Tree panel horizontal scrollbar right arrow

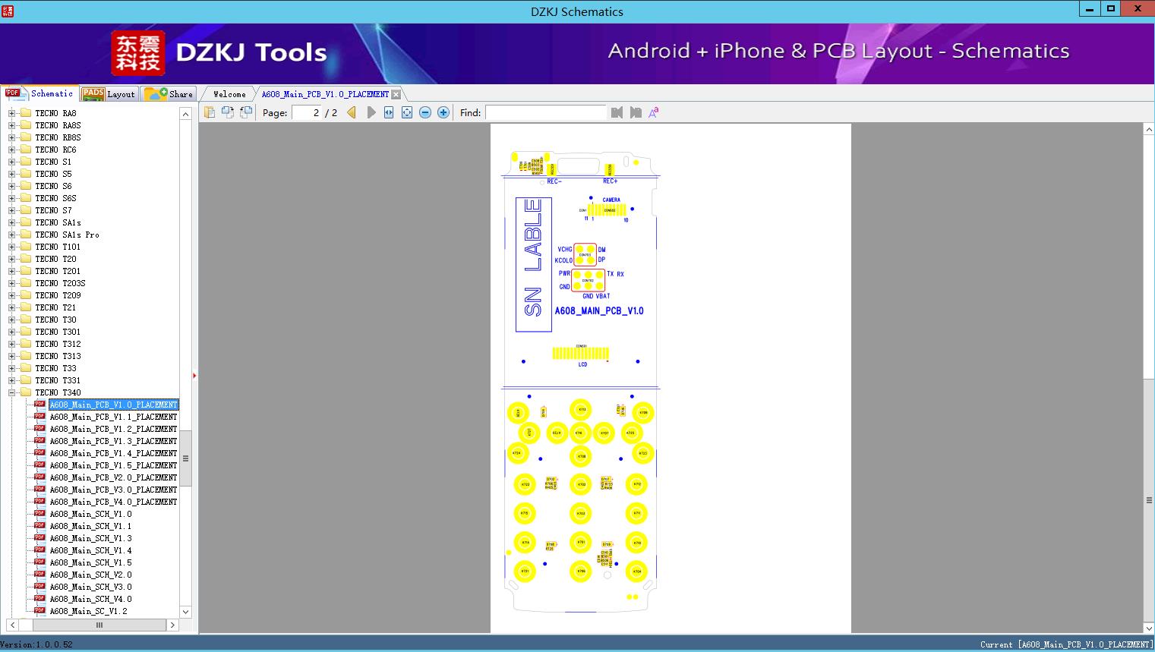(172, 625)
